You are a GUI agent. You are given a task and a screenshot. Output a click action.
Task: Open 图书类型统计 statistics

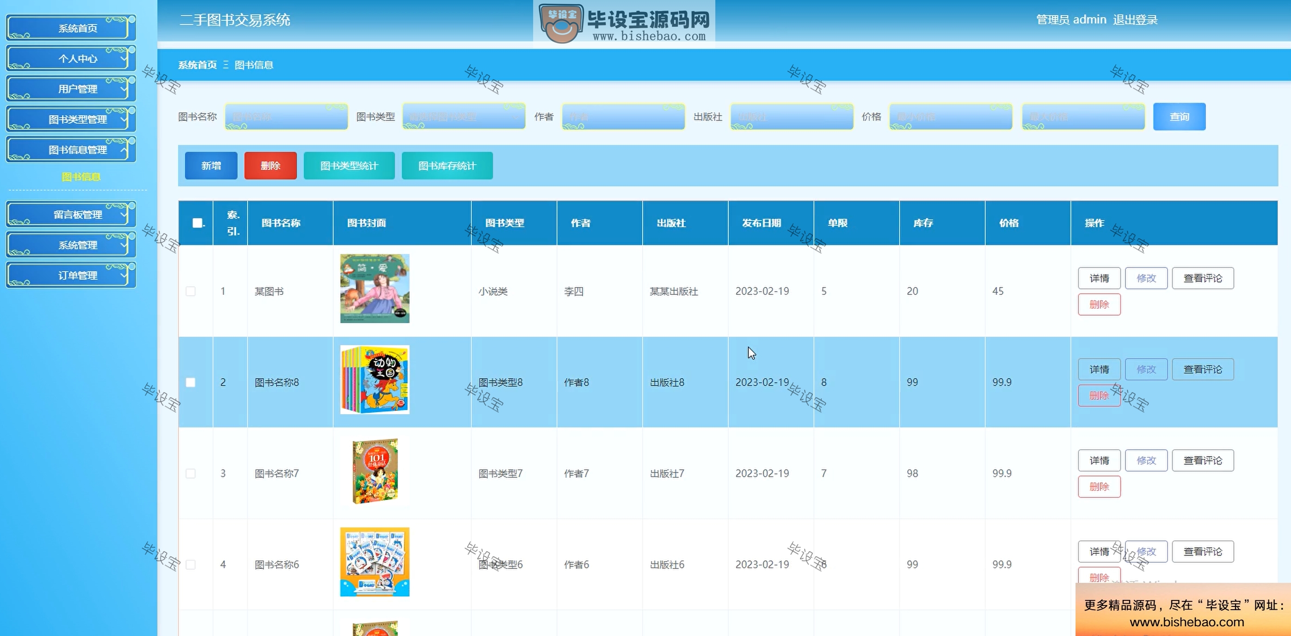point(349,166)
